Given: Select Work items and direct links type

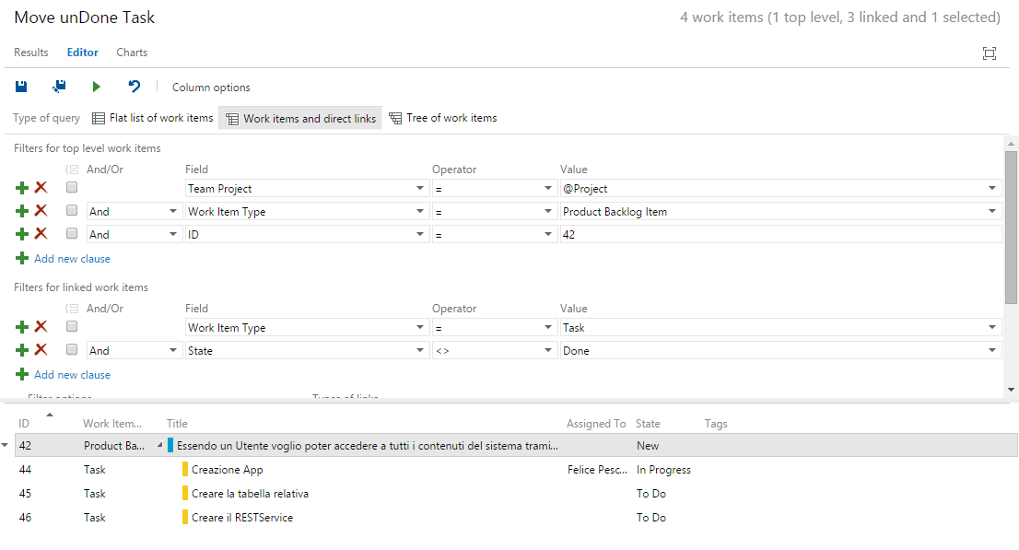Looking at the screenshot, I should (x=301, y=119).
